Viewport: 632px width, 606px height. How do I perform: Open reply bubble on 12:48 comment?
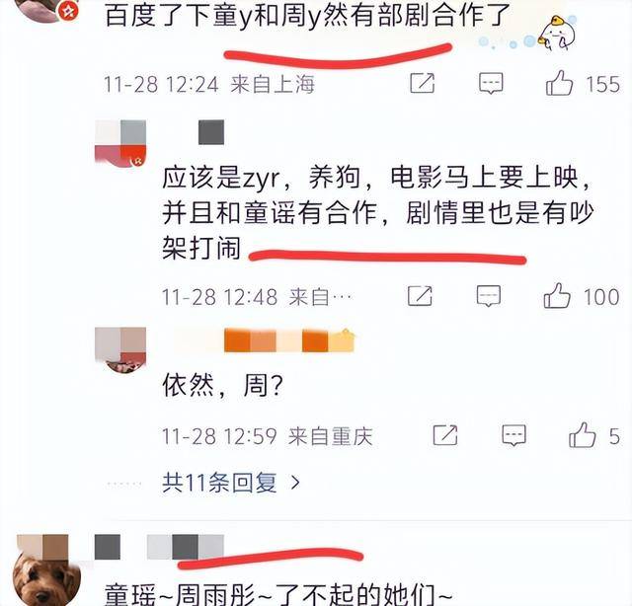tap(489, 296)
